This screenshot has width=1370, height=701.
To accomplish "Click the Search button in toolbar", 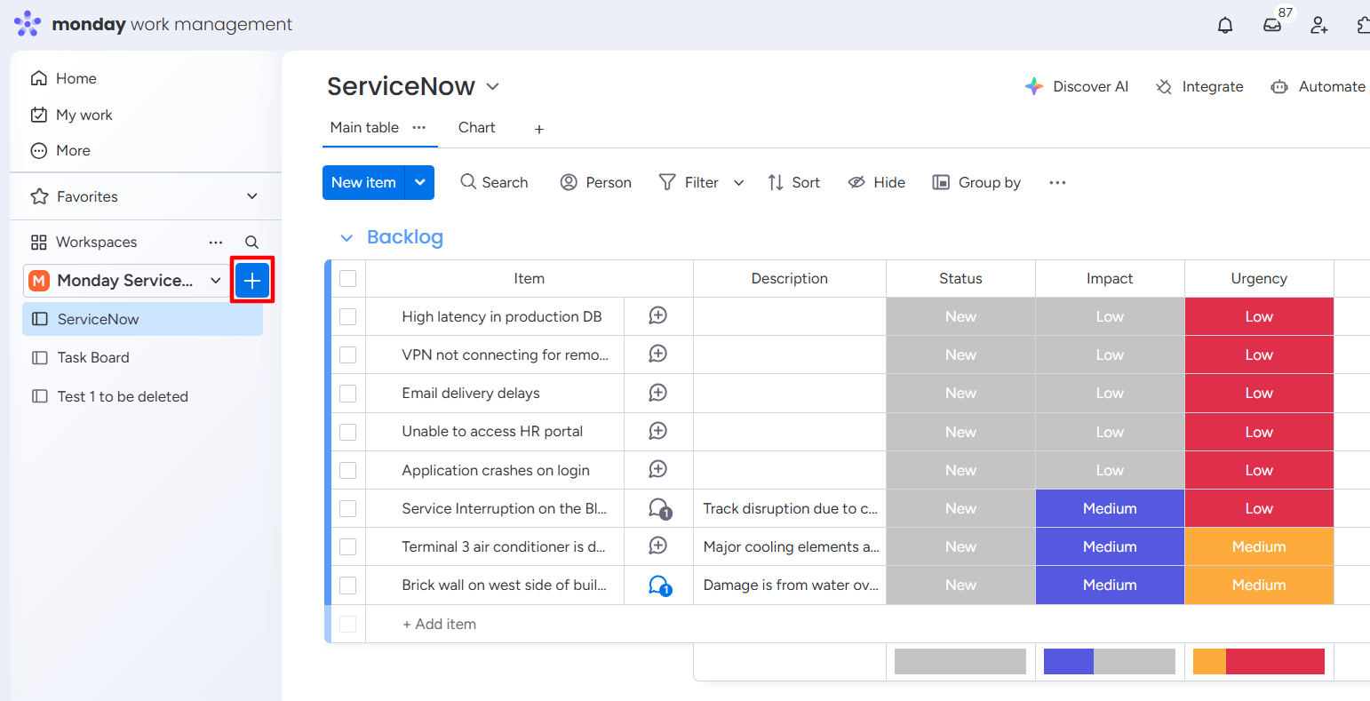I will click(494, 182).
